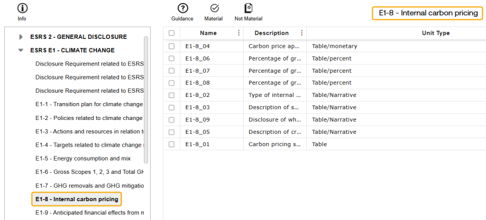Sort by the Description column header
486x220 pixels.
point(272,33)
